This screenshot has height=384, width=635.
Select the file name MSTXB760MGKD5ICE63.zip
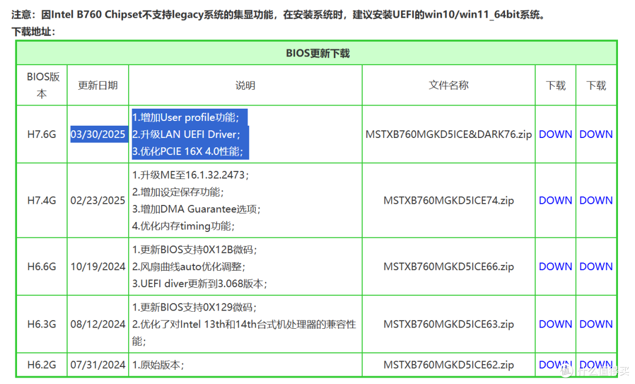point(448,324)
